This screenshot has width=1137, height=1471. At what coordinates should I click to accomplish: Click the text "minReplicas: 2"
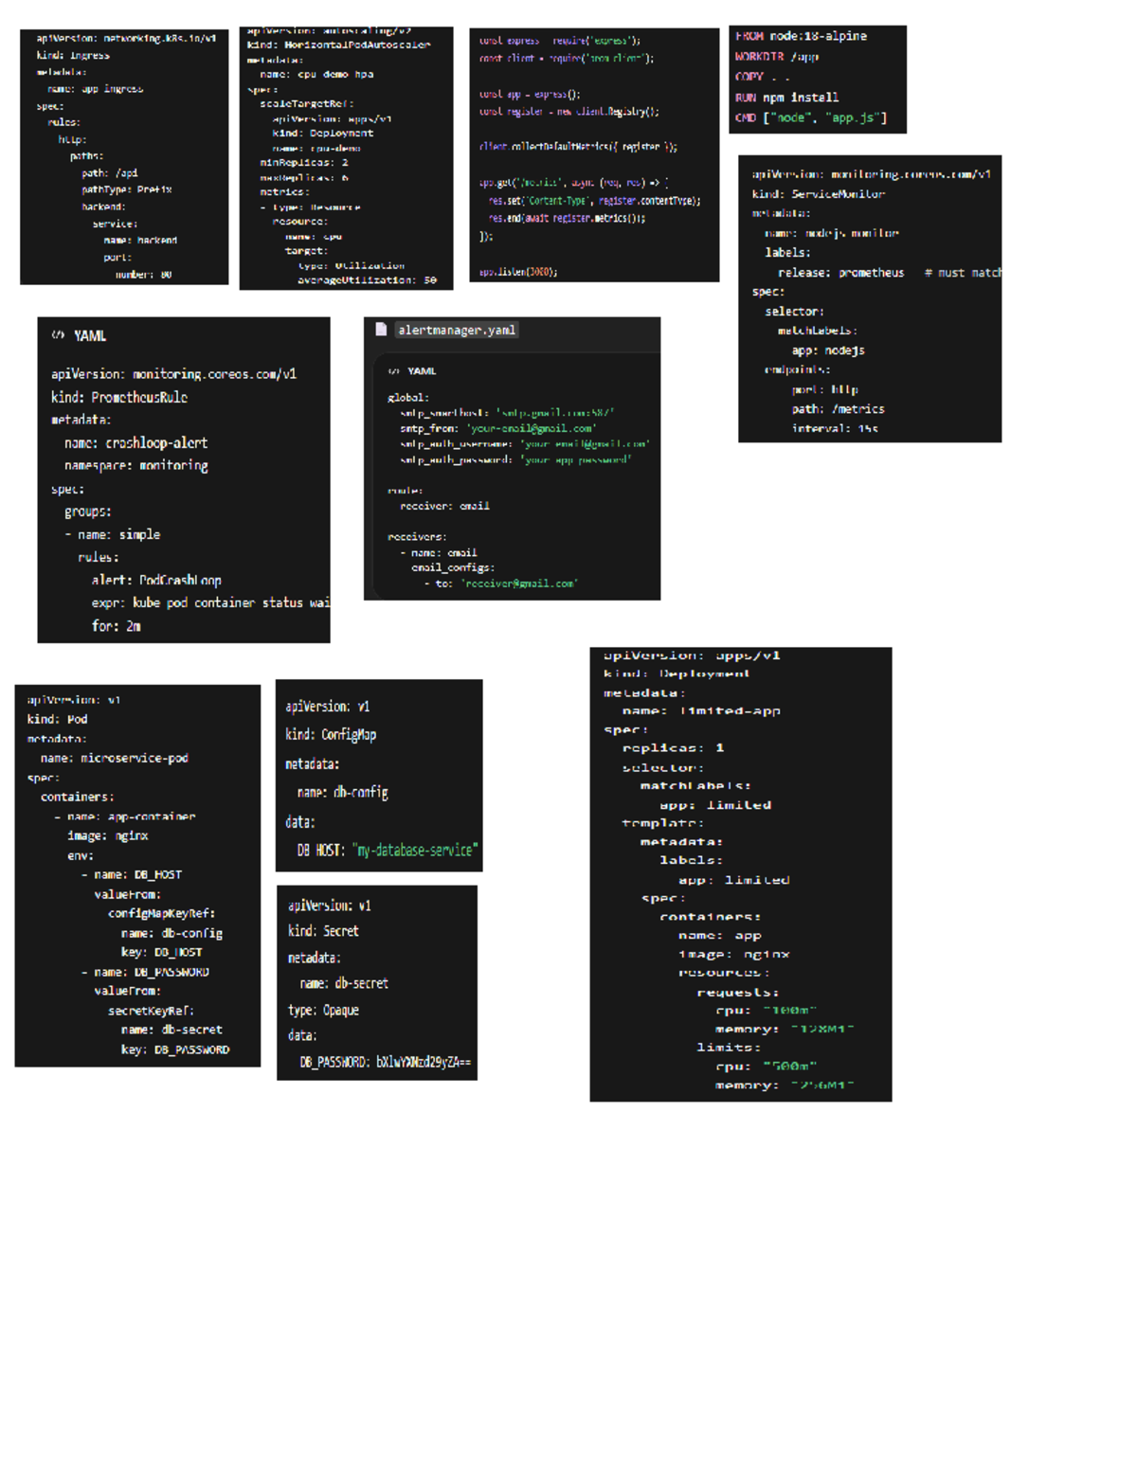pyautogui.click(x=304, y=163)
